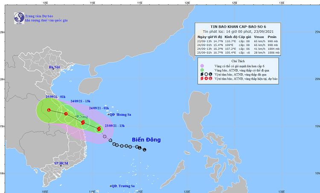Click the NCHMF agency logo

point(18,17)
